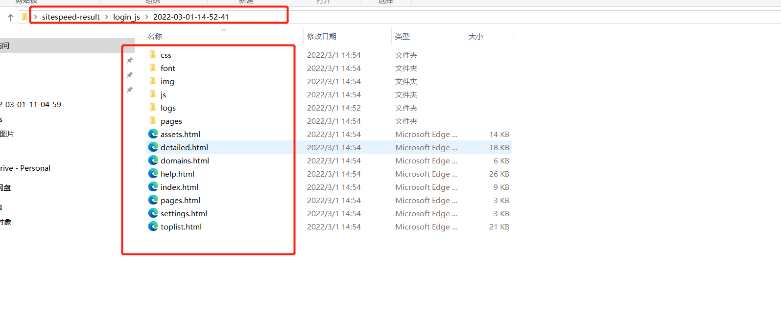Click the Edge icon of index.html
The width and height of the screenshot is (781, 320).
(153, 186)
